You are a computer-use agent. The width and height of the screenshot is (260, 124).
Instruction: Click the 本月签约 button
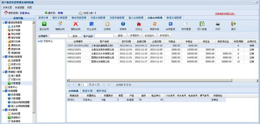tap(149, 35)
